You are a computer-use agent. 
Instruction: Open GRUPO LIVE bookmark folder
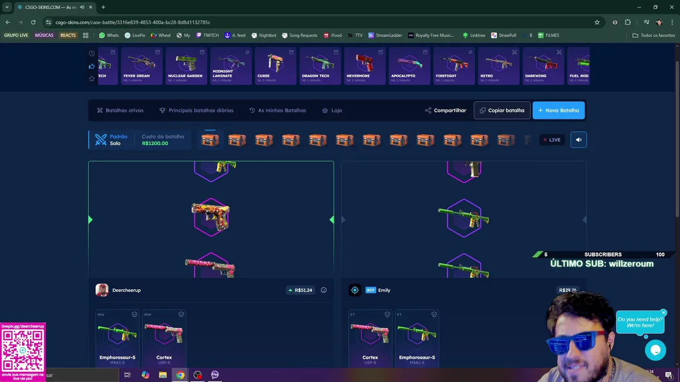click(16, 36)
